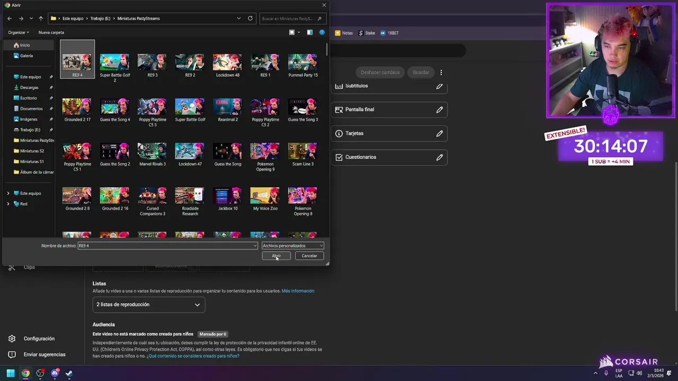Click Nueva carpeta in the toolbar
The width and height of the screenshot is (678, 381).
click(51, 32)
